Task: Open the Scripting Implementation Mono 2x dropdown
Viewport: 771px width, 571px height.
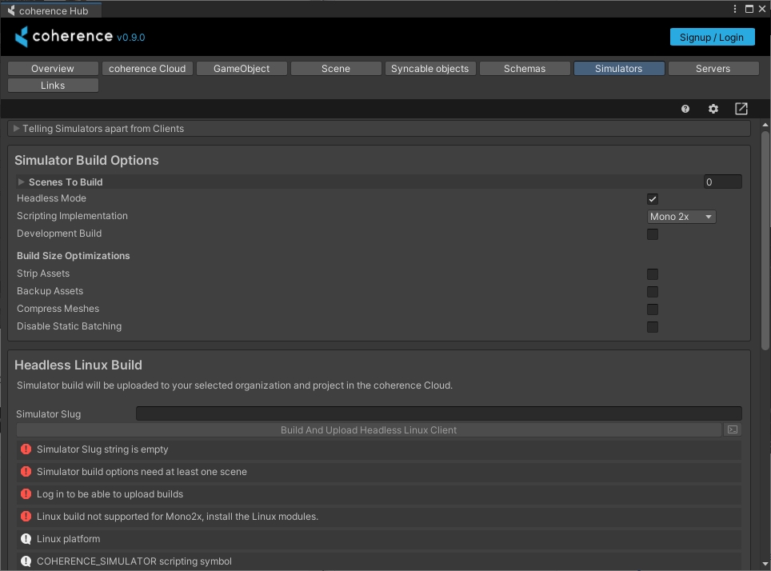Action: 681,217
